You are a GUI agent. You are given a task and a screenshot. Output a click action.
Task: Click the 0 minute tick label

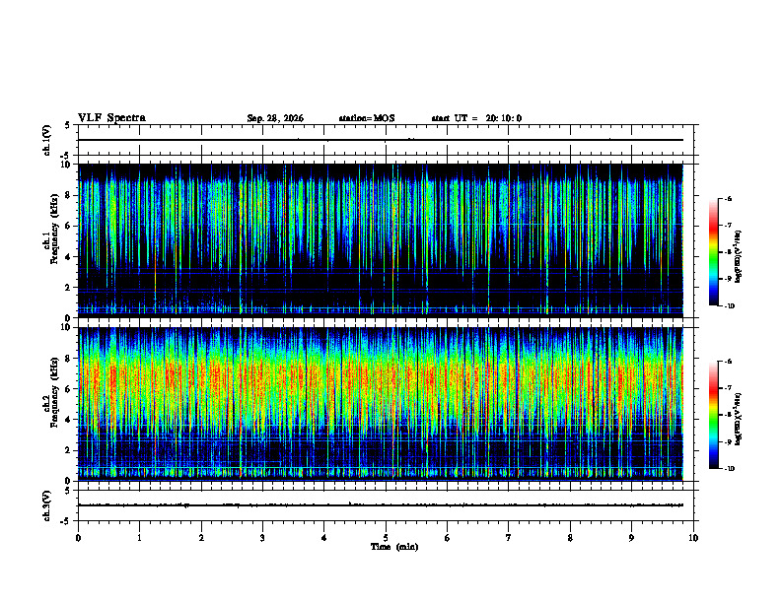point(78,538)
